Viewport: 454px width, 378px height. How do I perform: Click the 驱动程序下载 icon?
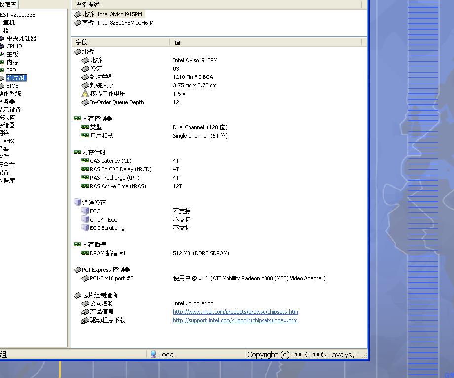(85, 321)
